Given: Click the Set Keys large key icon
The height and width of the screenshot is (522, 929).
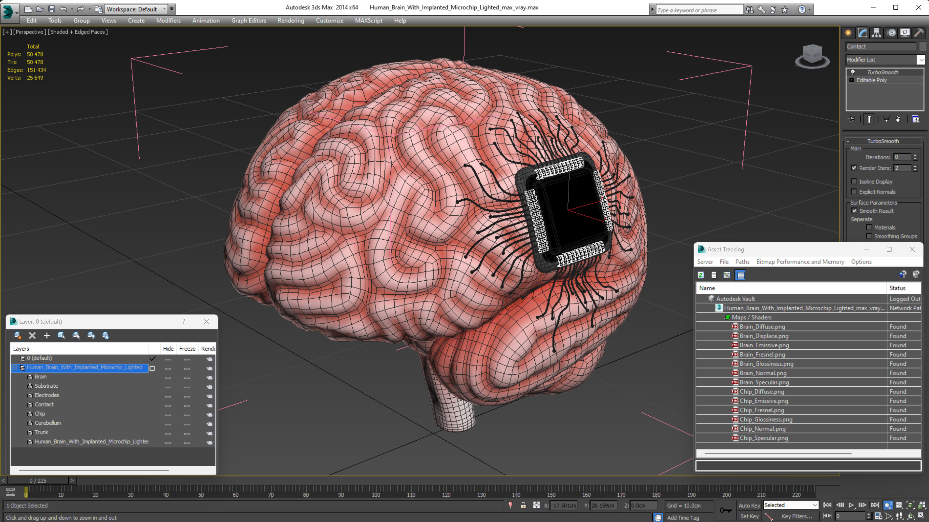Looking at the screenshot, I should [x=725, y=510].
